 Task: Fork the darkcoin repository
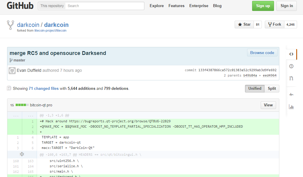coord(274,25)
